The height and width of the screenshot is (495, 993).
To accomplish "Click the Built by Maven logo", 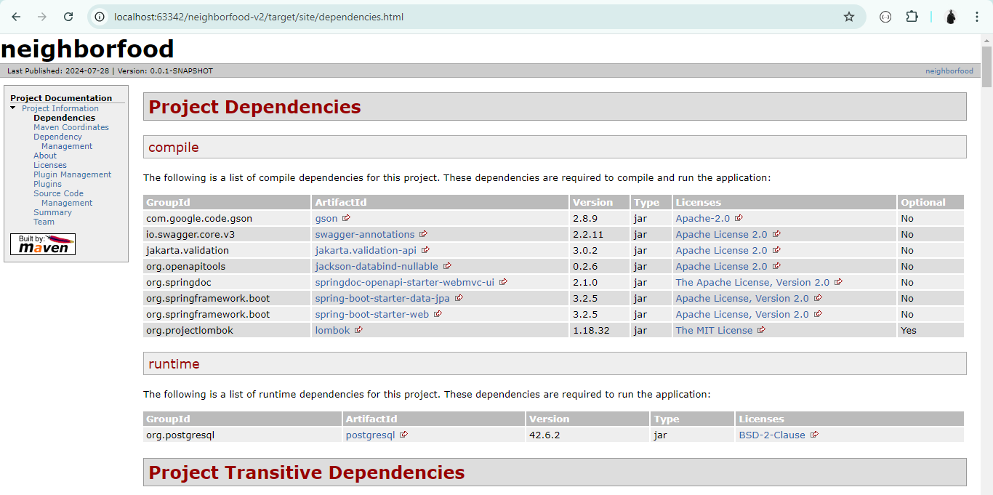I will pos(43,244).
